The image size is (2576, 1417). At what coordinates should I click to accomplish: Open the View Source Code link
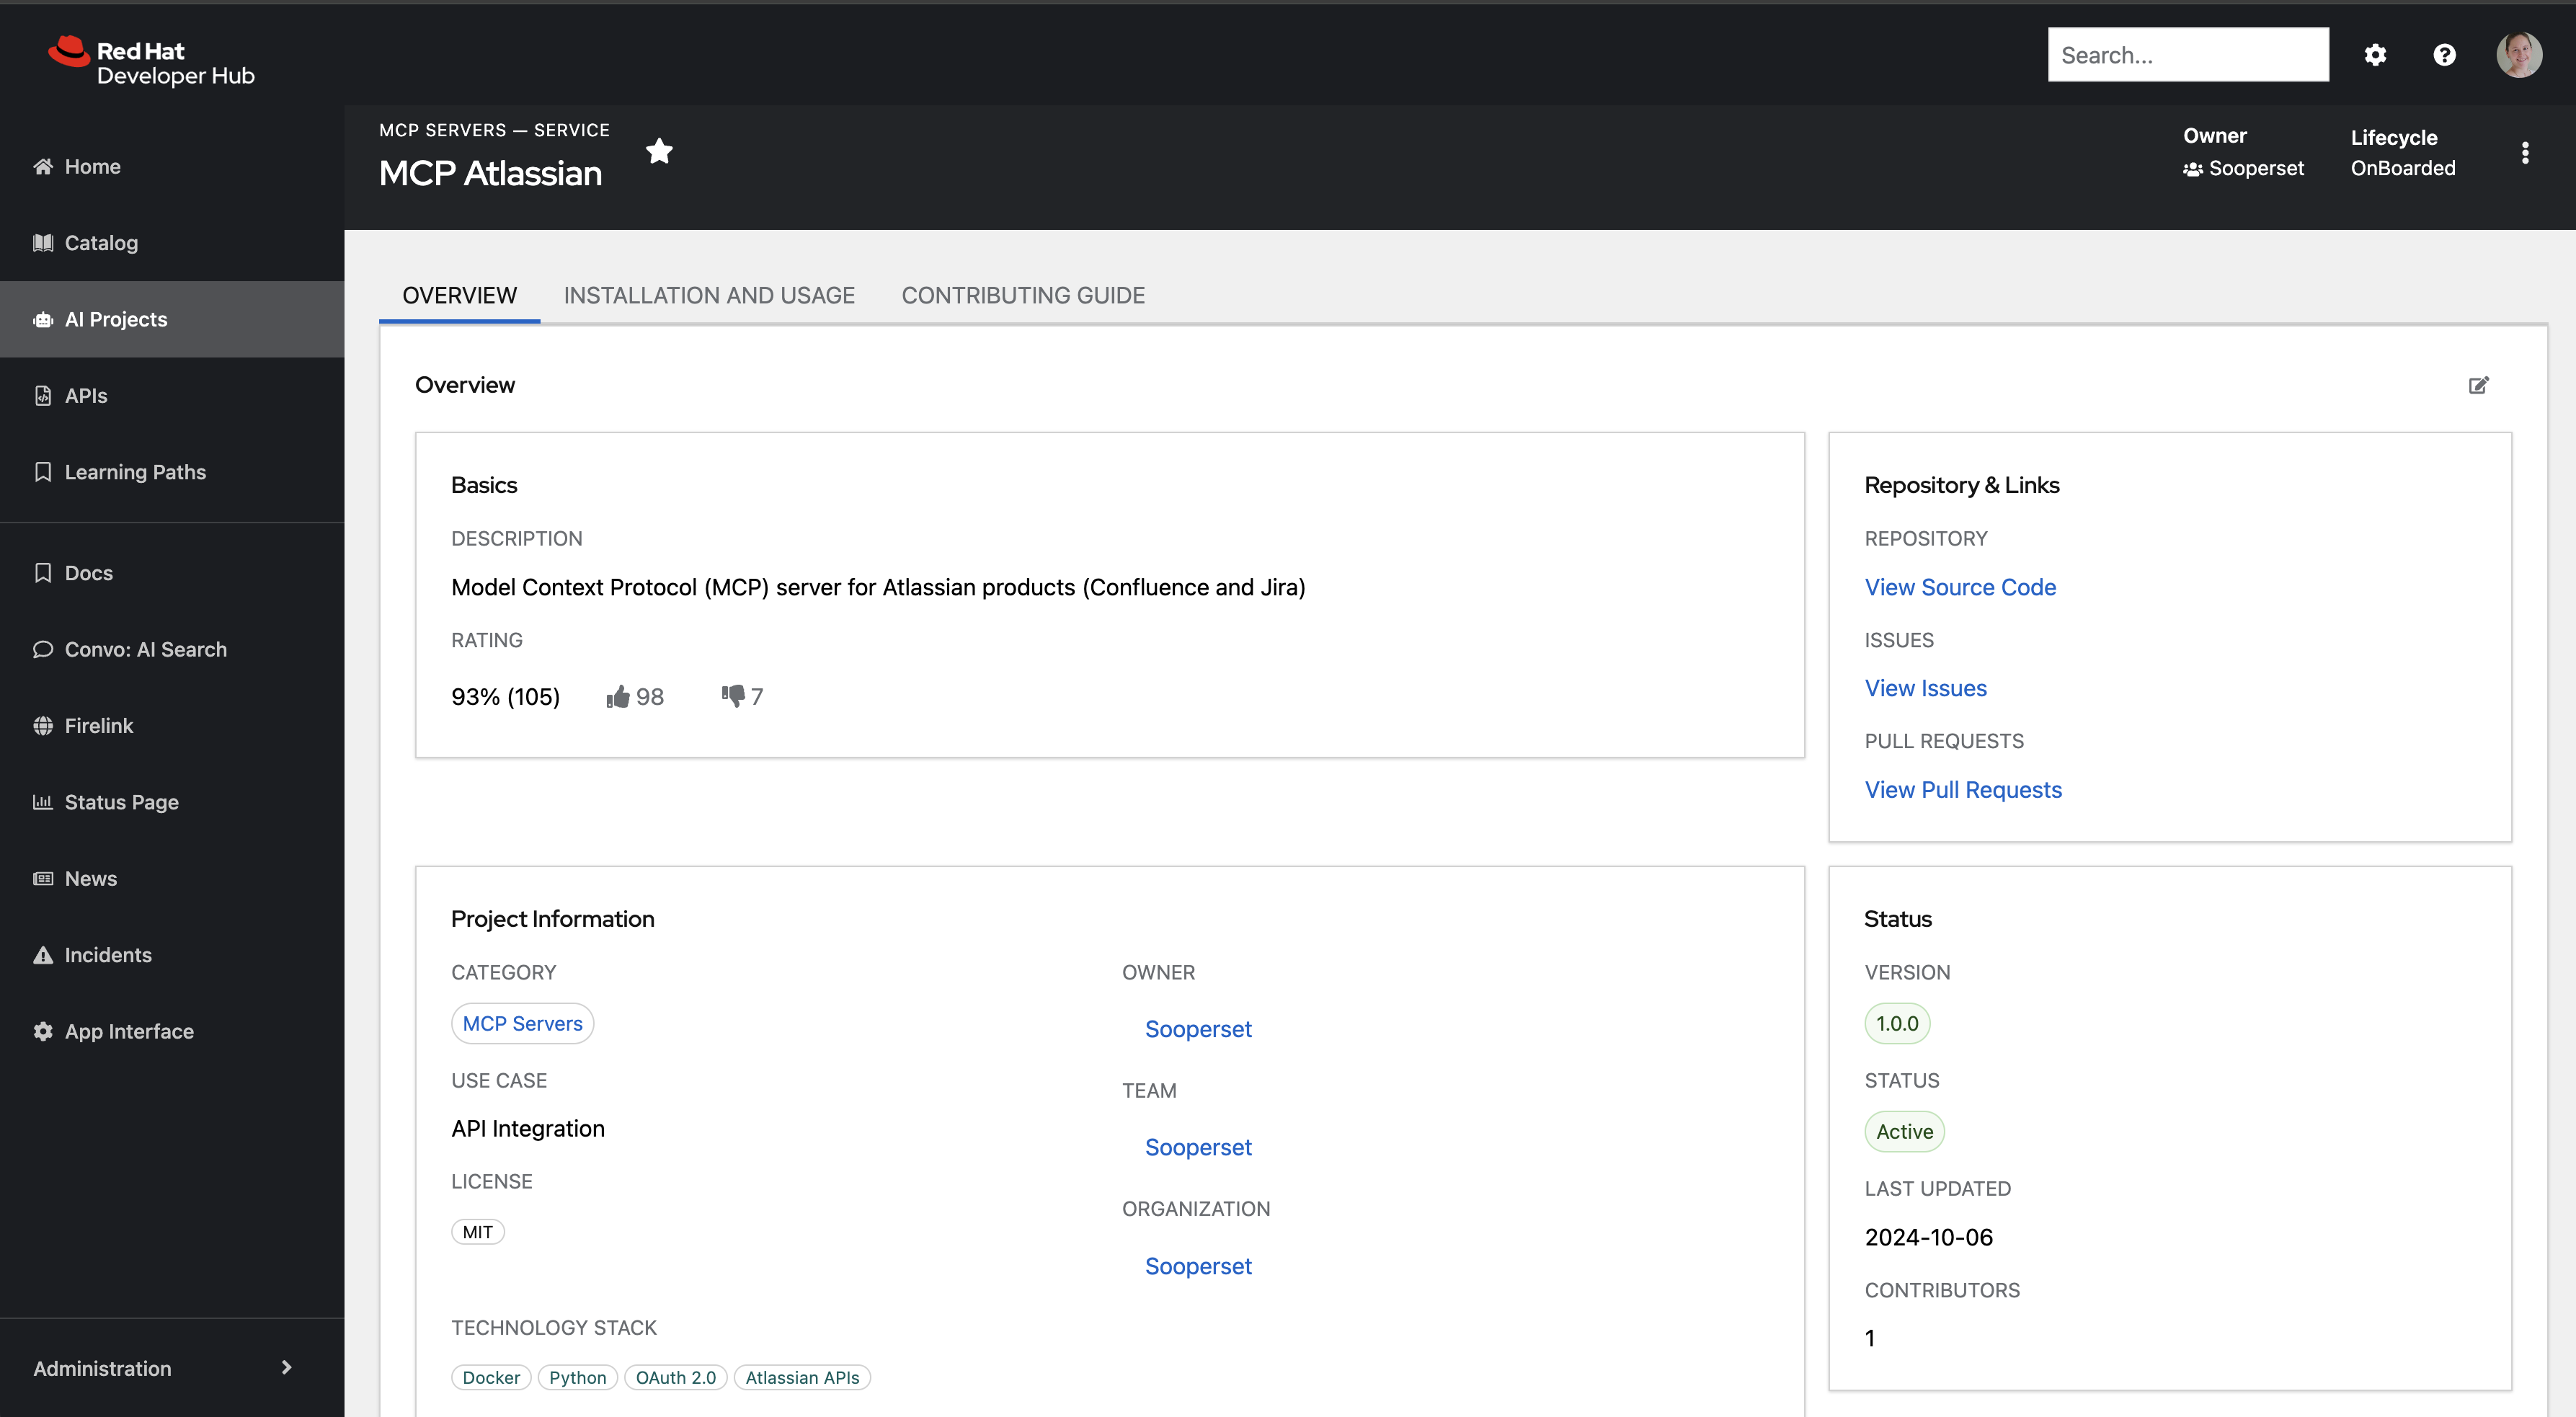[1960, 587]
